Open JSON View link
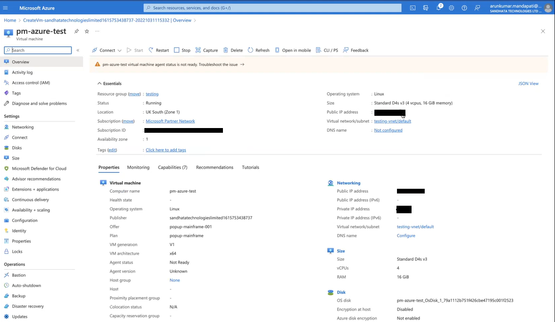555x322 pixels. [x=528, y=84]
